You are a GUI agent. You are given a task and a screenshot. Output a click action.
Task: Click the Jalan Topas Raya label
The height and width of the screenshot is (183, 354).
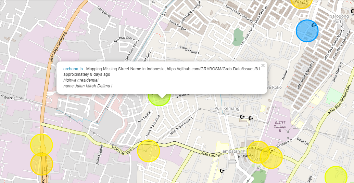click(153, 126)
